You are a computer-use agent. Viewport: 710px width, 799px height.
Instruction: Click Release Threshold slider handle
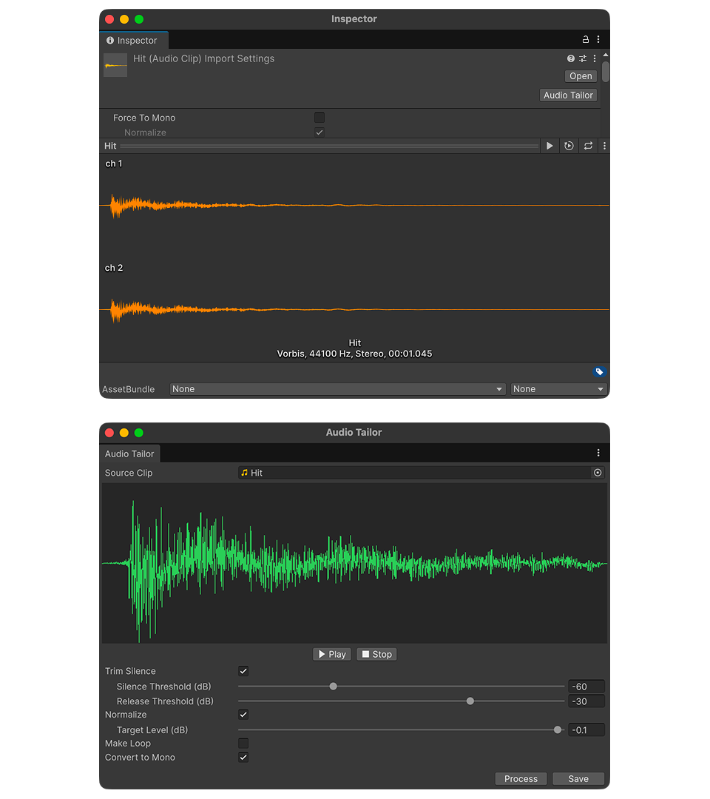(470, 701)
